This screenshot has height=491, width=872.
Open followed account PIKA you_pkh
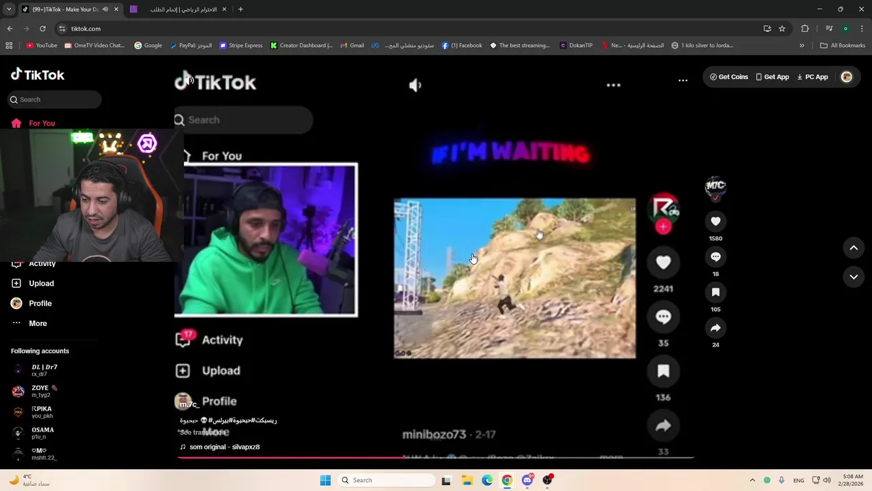33,412
